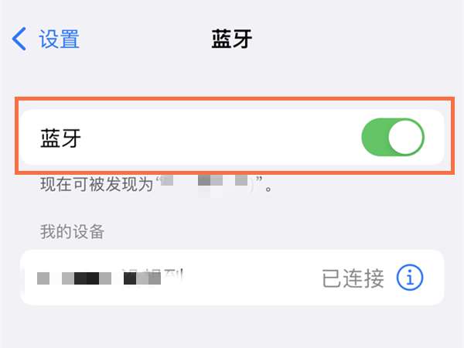Tap the device row between name and 已连接
The image size is (464, 348).
tap(251, 278)
